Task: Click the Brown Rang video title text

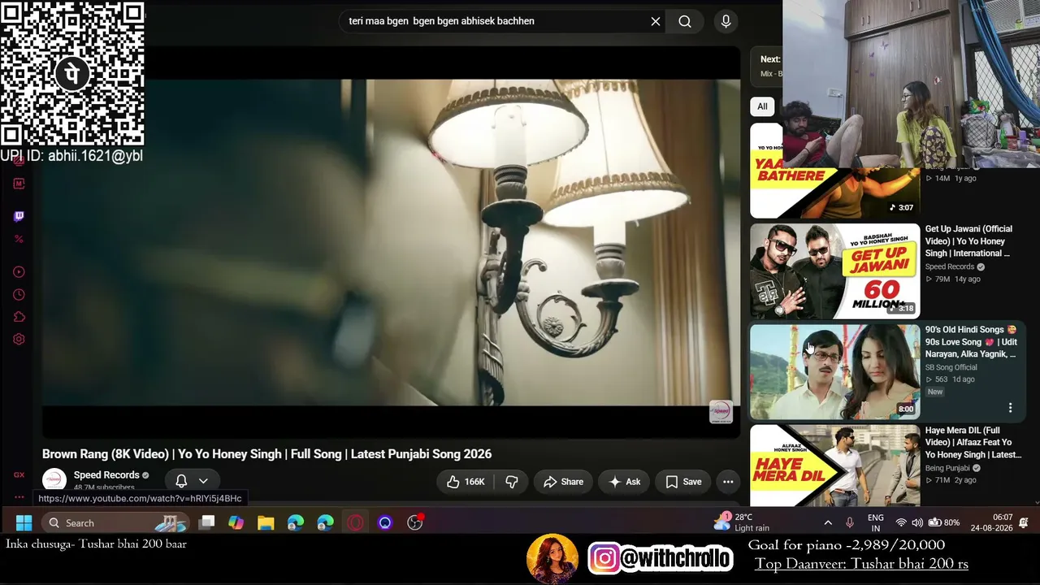Action: tap(266, 454)
